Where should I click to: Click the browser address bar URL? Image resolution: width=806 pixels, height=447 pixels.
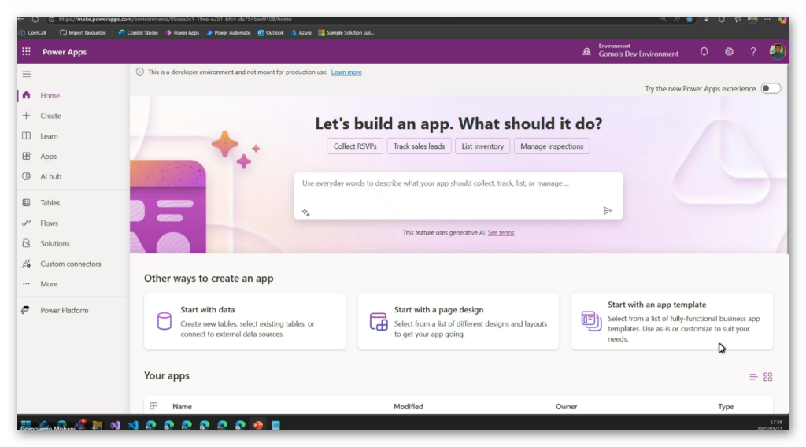175,19
